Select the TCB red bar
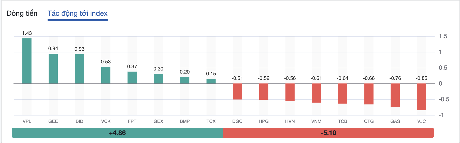The image size is (460, 143). tap(342, 94)
